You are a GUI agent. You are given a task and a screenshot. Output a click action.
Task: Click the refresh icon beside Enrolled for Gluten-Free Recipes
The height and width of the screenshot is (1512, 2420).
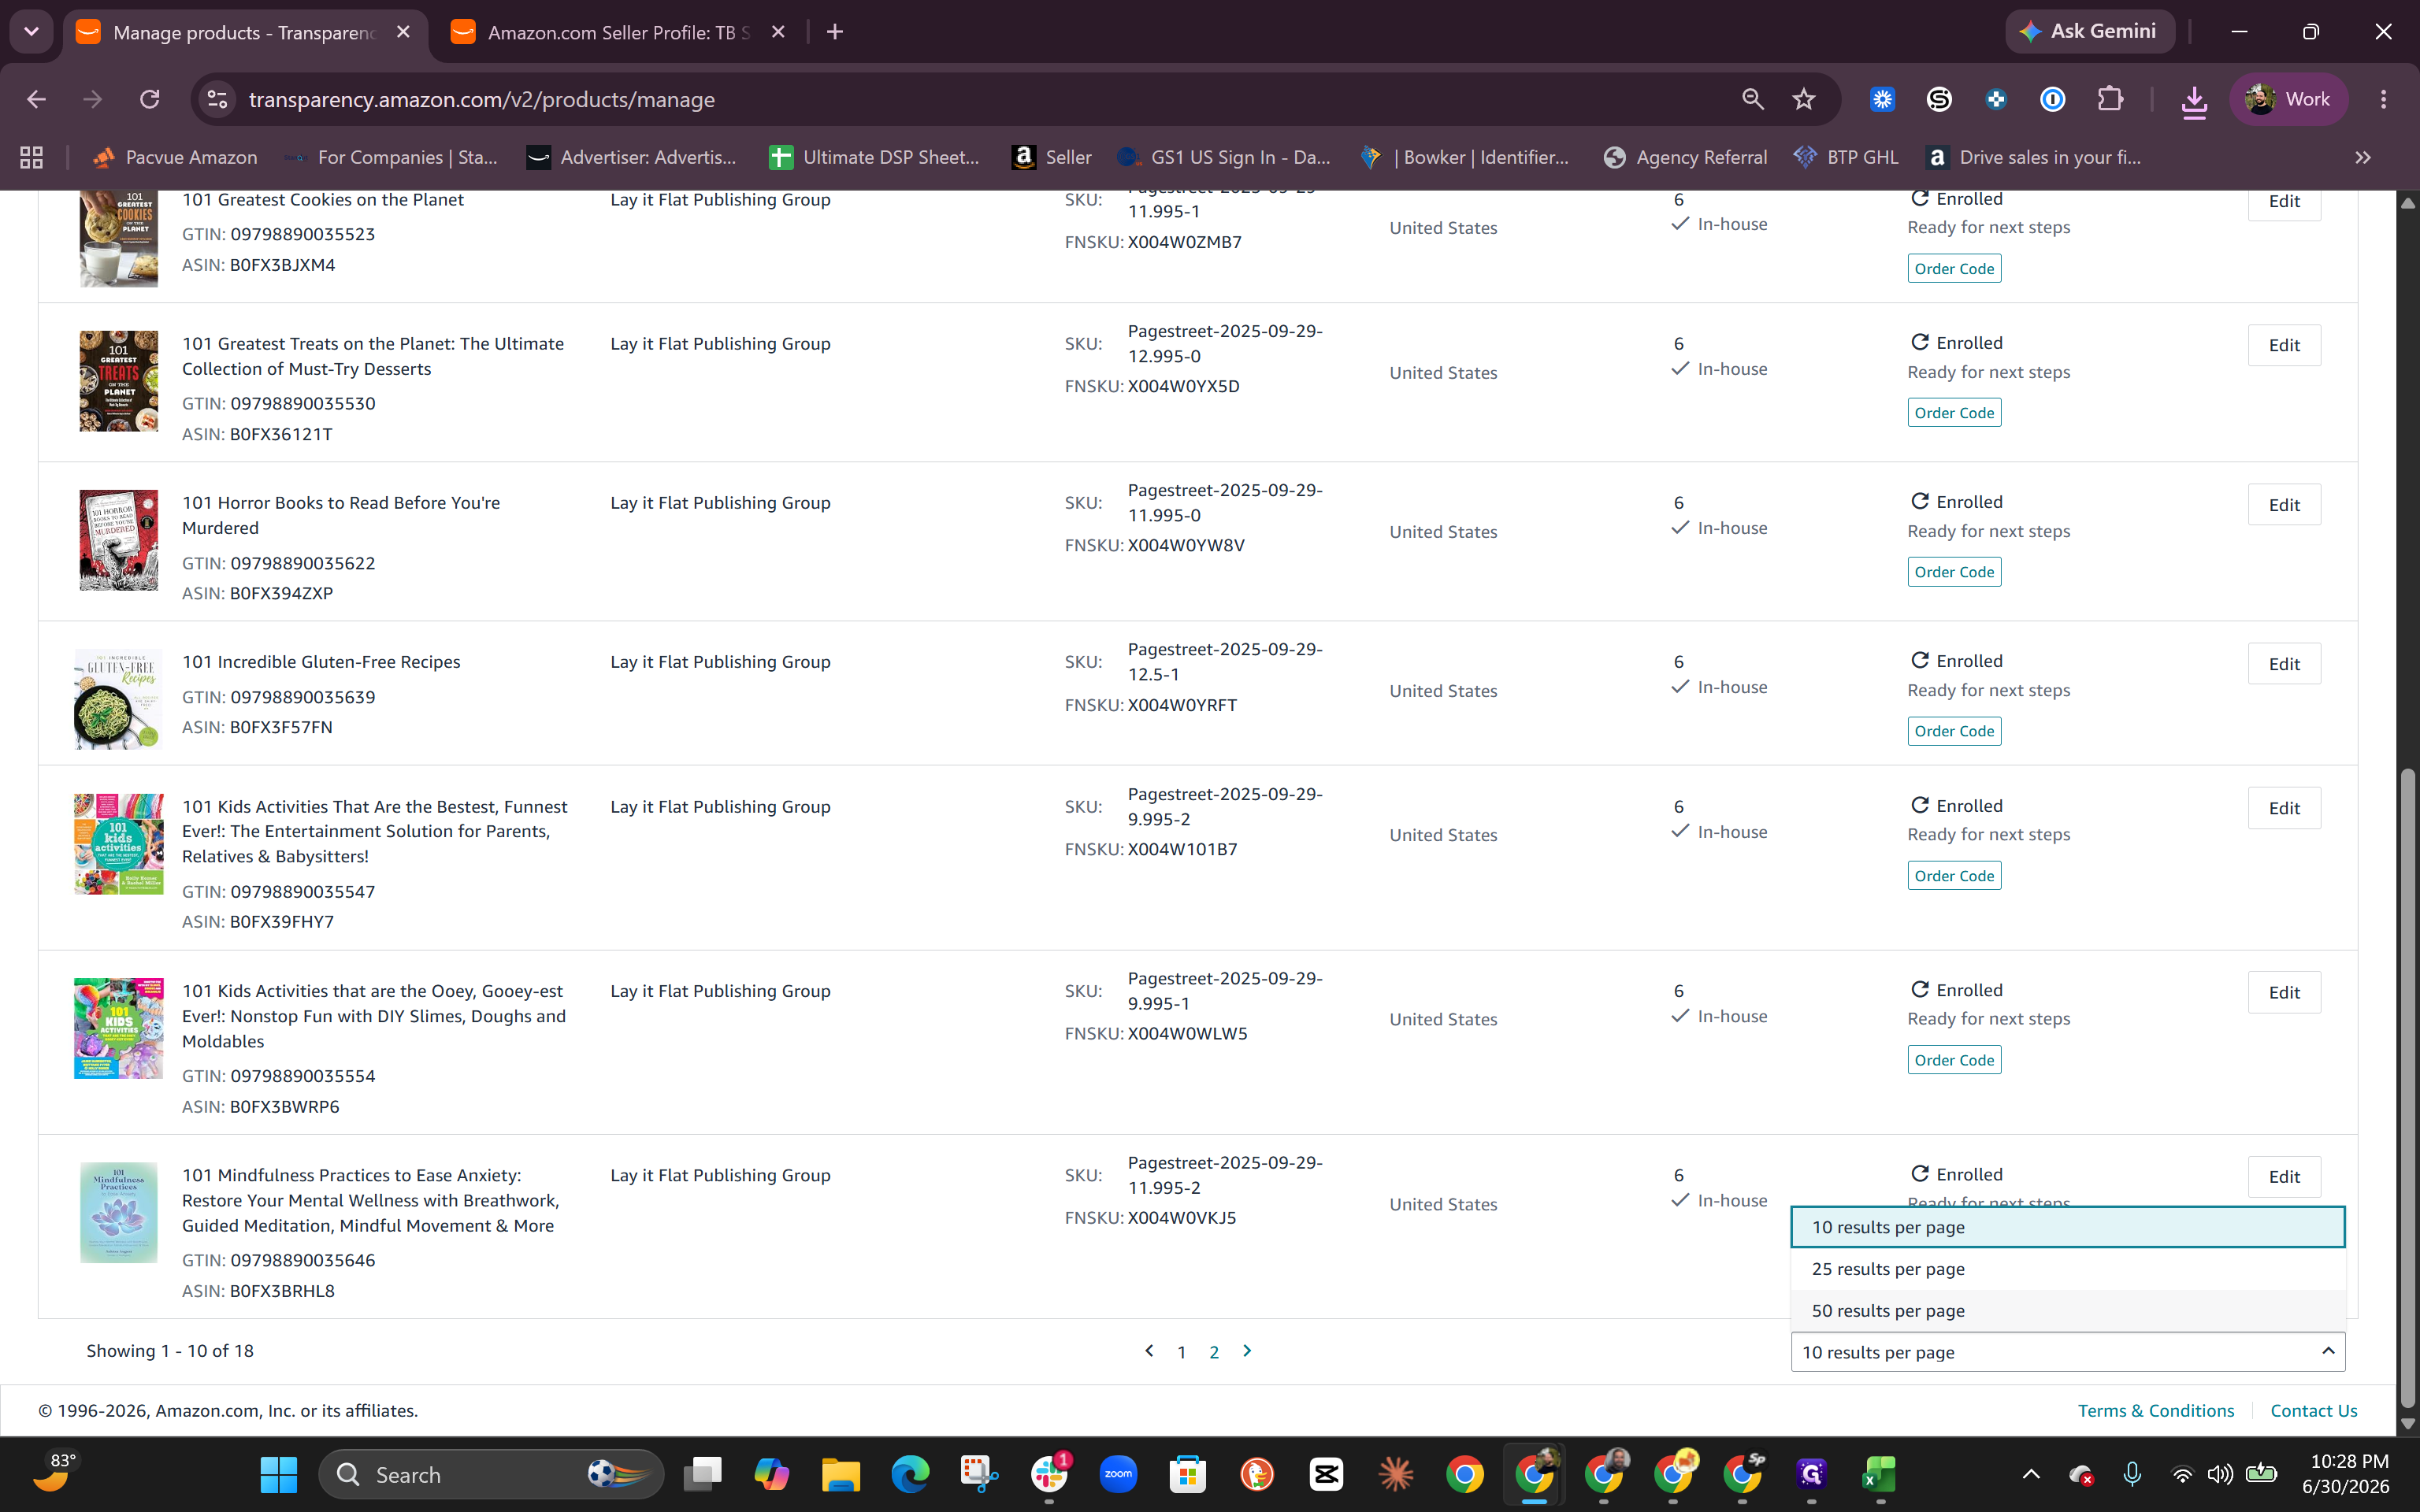(1919, 660)
